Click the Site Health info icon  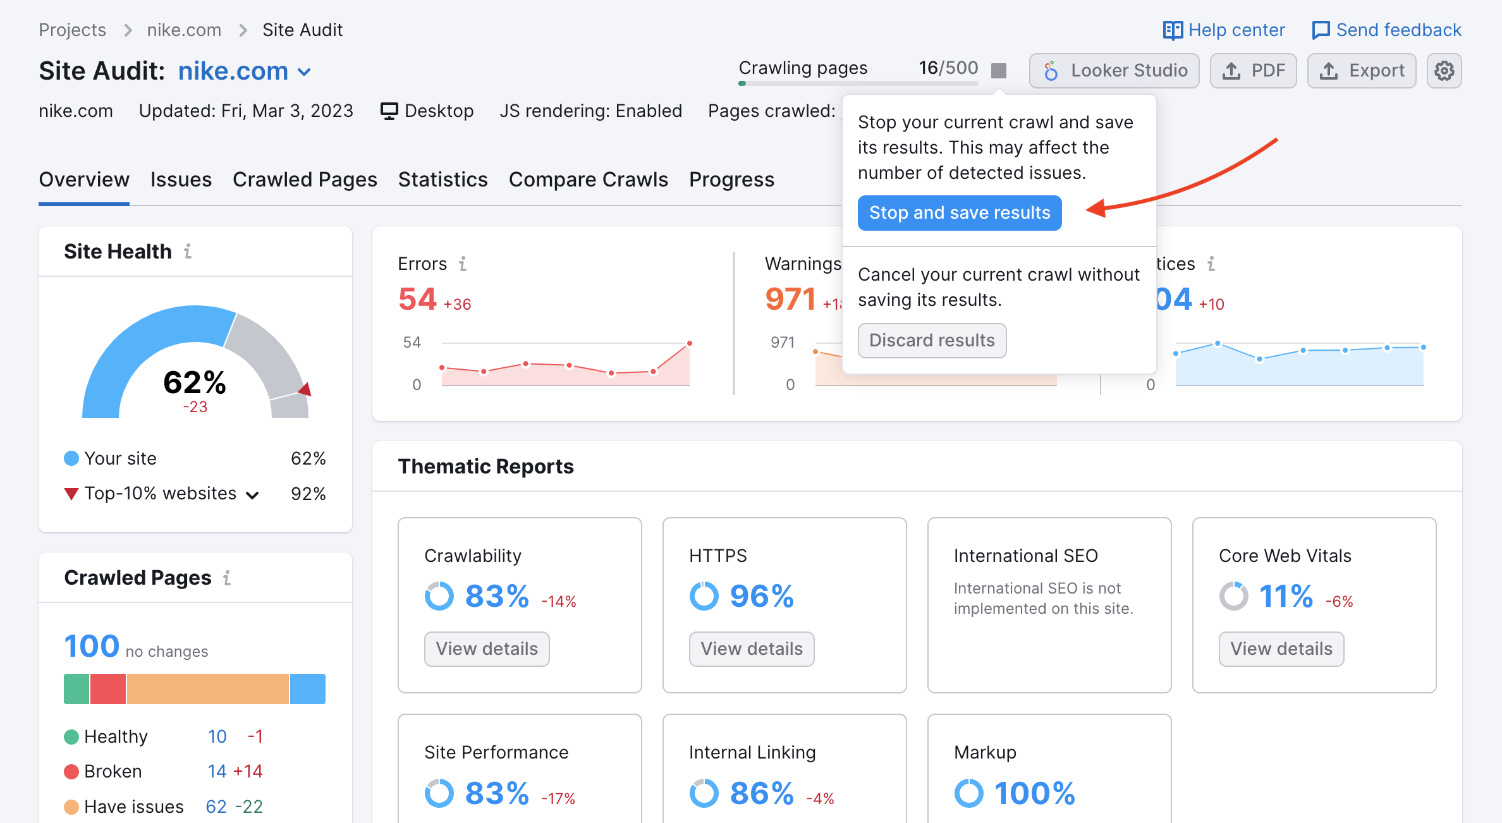coord(188,252)
